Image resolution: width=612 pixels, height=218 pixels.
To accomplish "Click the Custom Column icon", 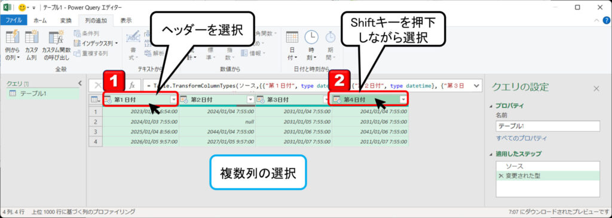I will (32, 38).
